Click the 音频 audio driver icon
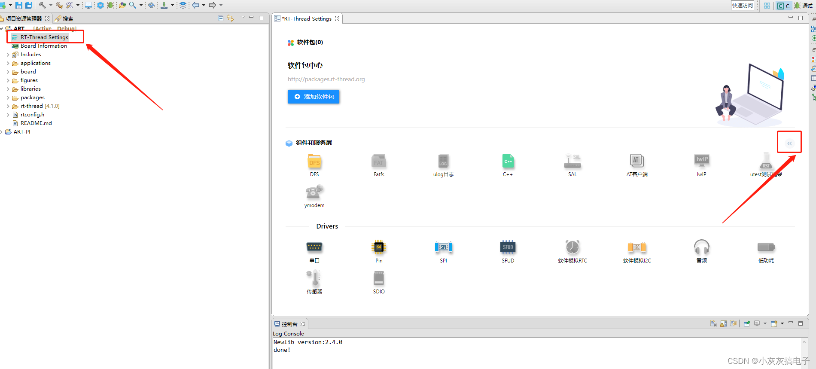Viewport: 816px width, 369px height. point(702,247)
